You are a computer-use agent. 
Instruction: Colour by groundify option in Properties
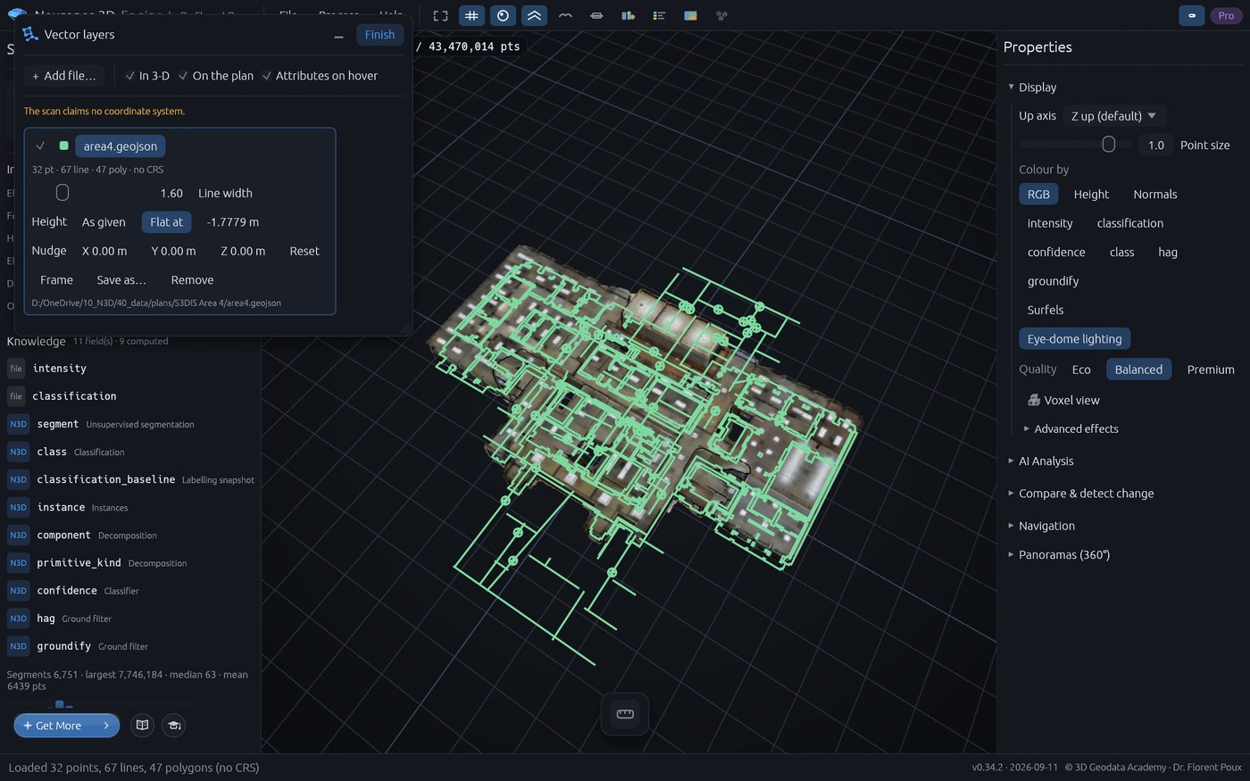[1053, 281]
